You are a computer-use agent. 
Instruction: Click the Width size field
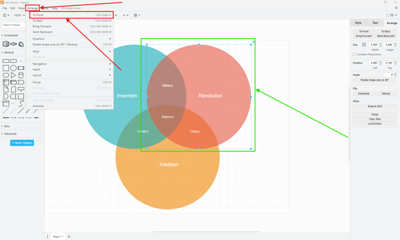coord(374,45)
